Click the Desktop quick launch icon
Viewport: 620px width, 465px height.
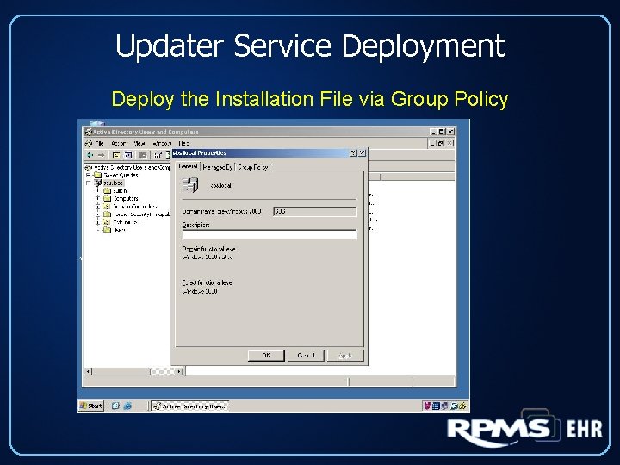click(115, 406)
